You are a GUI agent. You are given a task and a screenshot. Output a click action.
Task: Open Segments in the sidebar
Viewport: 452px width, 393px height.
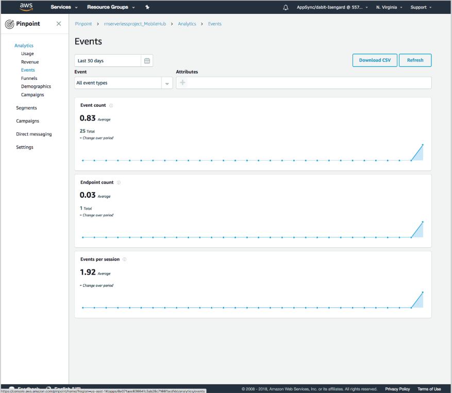[x=26, y=108]
